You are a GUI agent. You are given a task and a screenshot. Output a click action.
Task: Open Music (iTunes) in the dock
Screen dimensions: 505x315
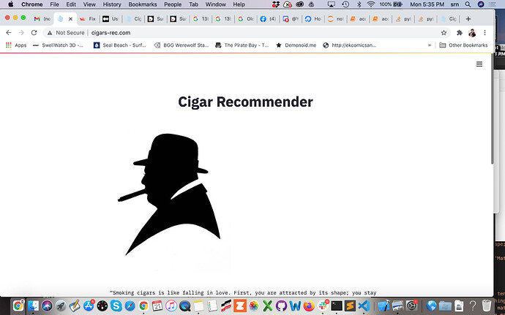click(x=171, y=305)
